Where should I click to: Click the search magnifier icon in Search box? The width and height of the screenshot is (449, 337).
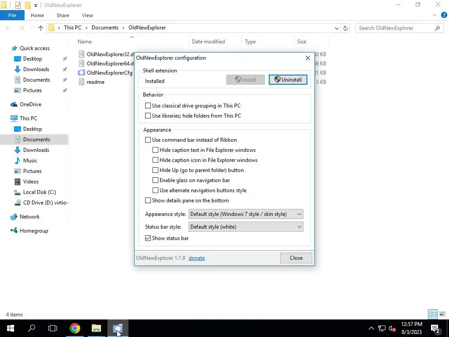(x=437, y=28)
